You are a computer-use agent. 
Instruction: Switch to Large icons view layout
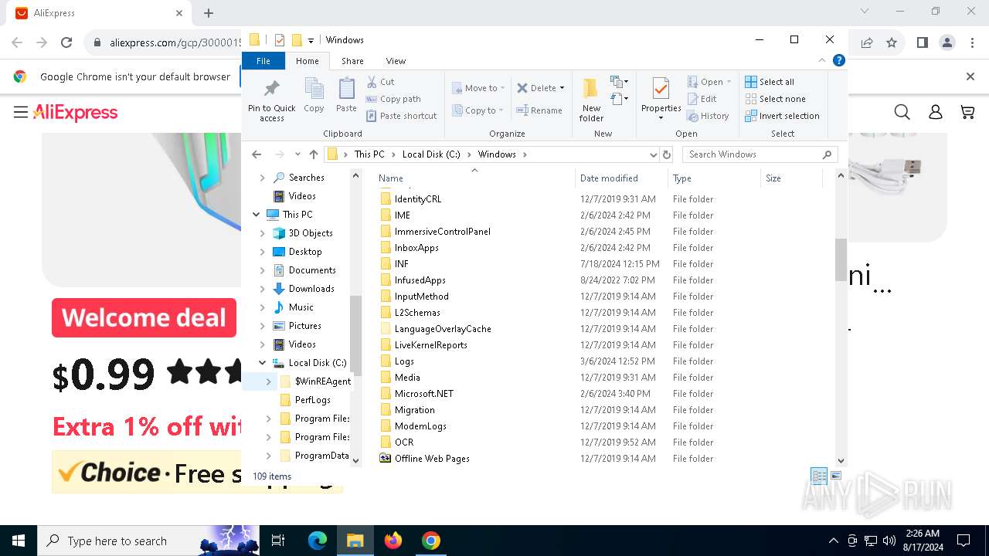[835, 476]
